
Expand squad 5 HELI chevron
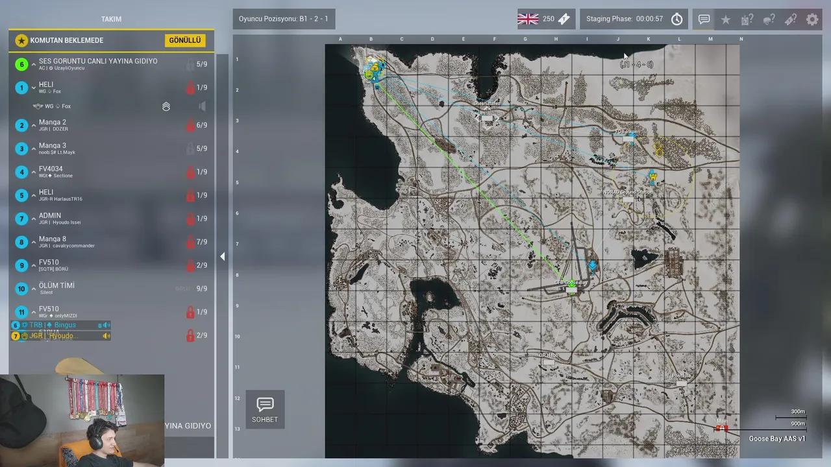33,195
